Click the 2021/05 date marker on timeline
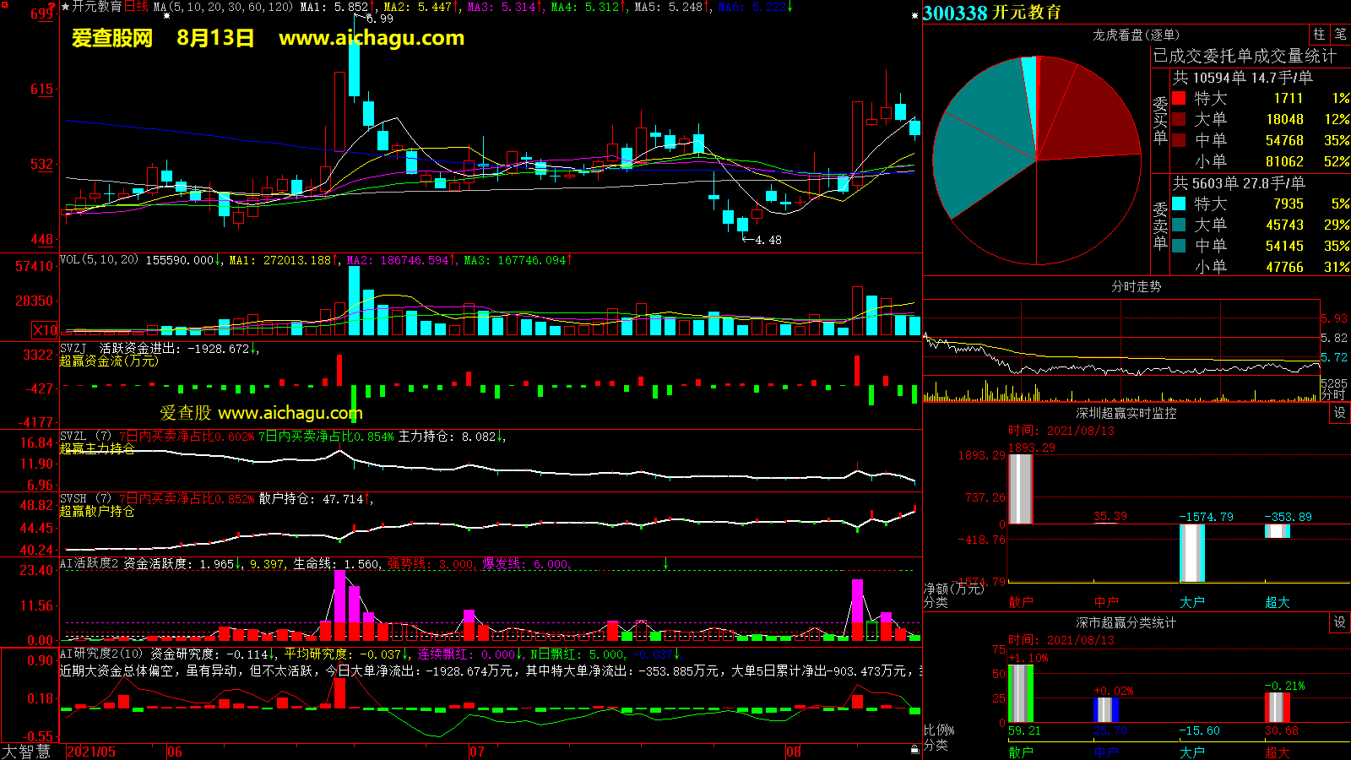Screen dimensions: 1351x760 [91, 752]
